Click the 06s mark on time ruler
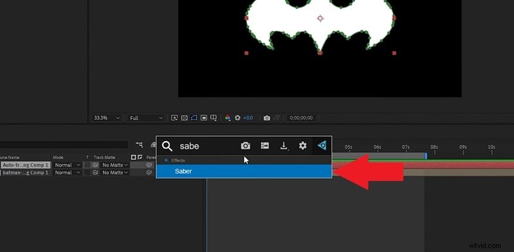 coord(377,147)
